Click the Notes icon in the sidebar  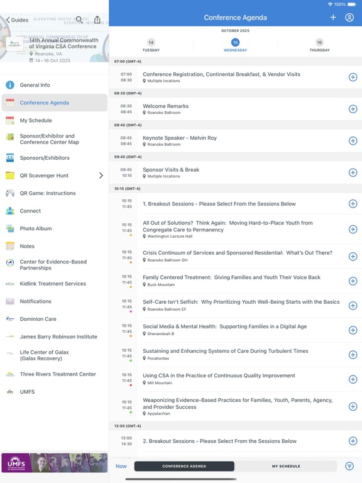pos(10,246)
